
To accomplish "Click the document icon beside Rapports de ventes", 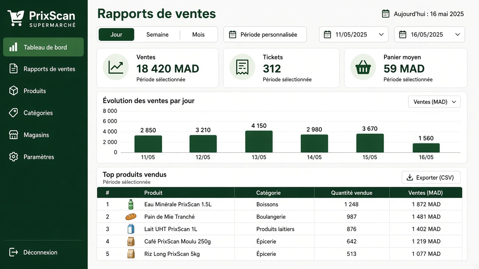I will point(13,69).
